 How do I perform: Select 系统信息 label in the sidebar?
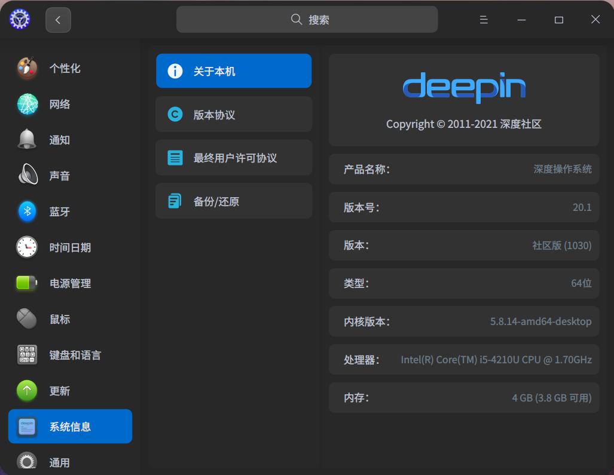(70, 427)
